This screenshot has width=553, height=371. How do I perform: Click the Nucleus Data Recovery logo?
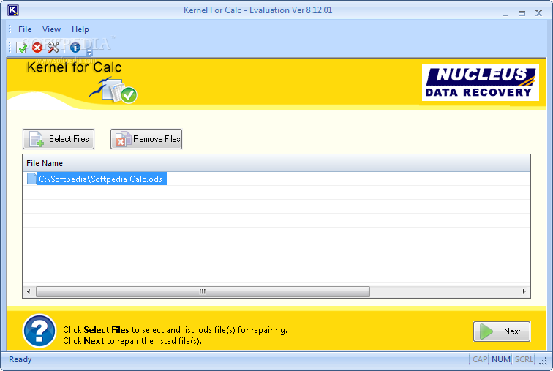(481, 82)
